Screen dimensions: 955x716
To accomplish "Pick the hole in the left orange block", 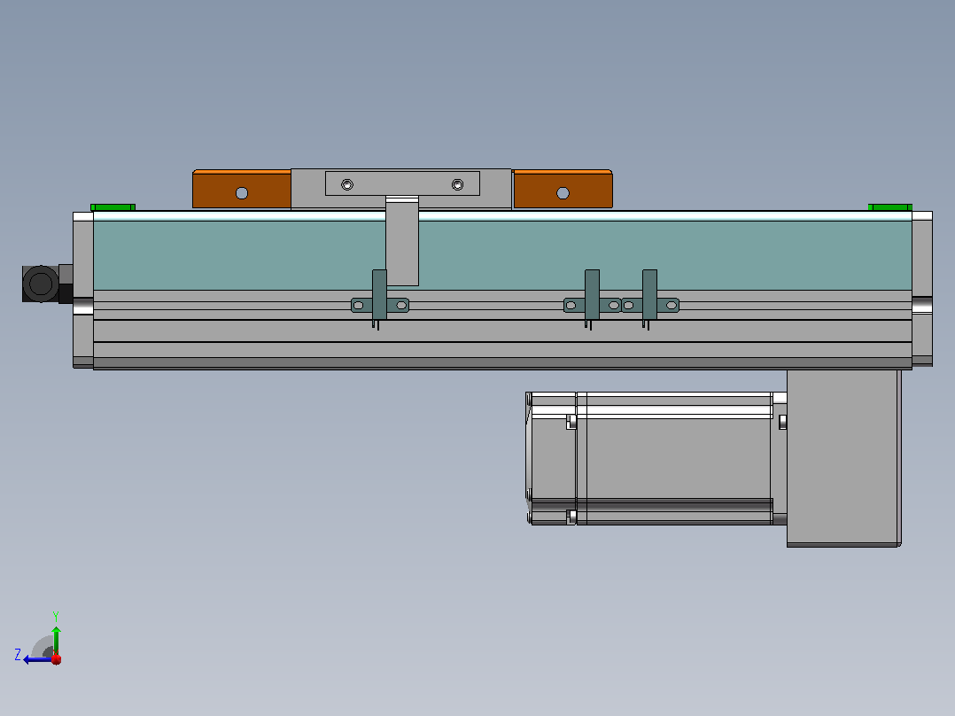I will (242, 193).
